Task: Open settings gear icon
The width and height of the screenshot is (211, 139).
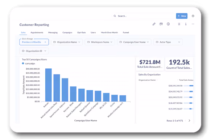Action: (x=193, y=16)
